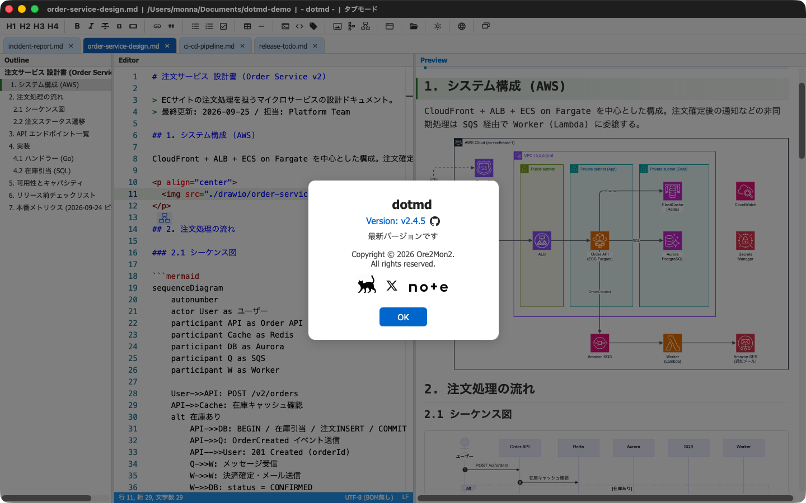Go to outline 5. 可用性とキャパシティ
This screenshot has width=806, height=503.
(x=56, y=183)
